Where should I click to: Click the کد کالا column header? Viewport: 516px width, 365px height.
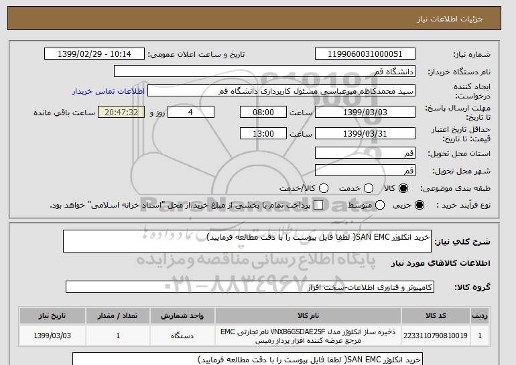tap(436, 315)
